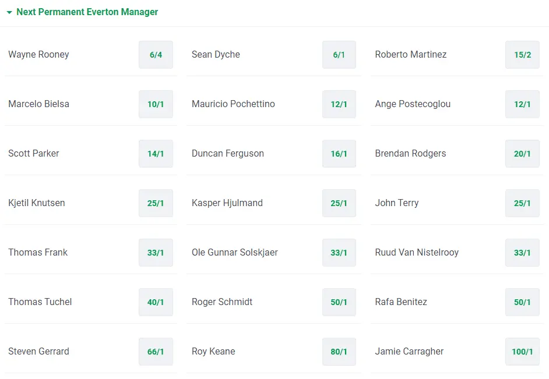Select Duncan Ferguson 16/1 odds
The image size is (549, 379).
339,154
